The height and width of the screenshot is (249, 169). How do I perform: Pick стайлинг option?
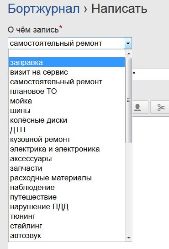coord(67,226)
